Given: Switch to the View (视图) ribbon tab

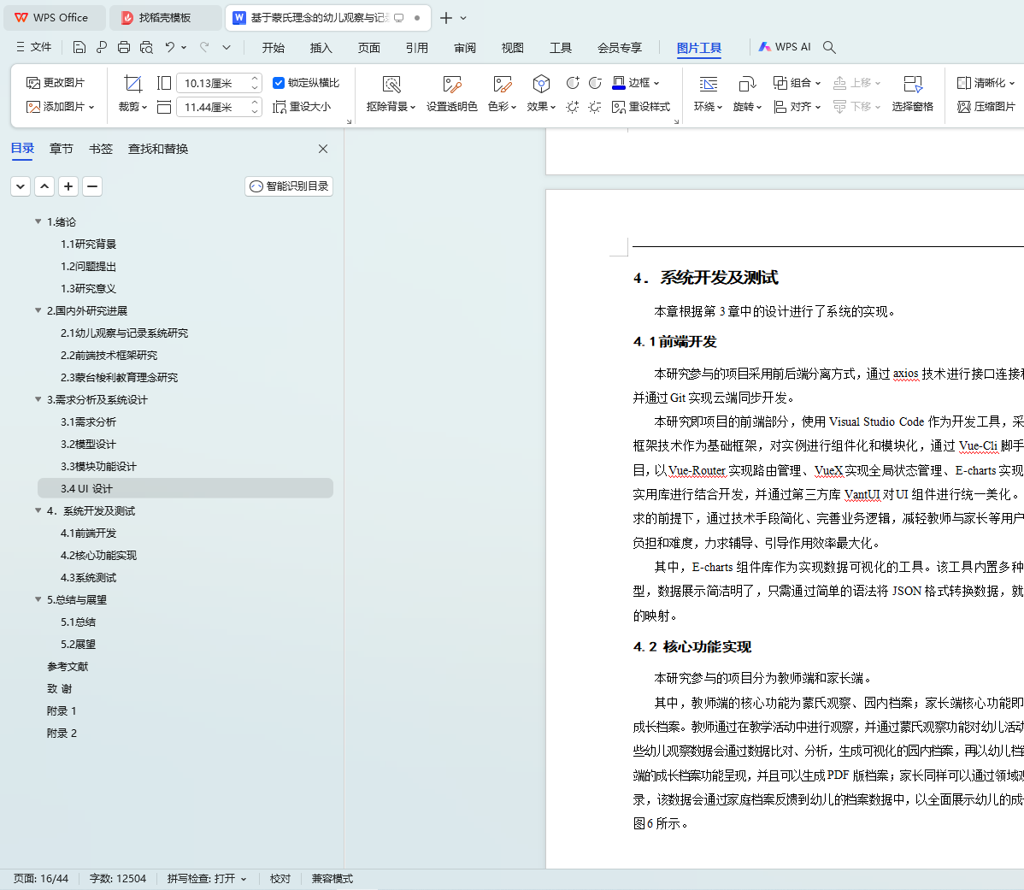Looking at the screenshot, I should coord(512,48).
